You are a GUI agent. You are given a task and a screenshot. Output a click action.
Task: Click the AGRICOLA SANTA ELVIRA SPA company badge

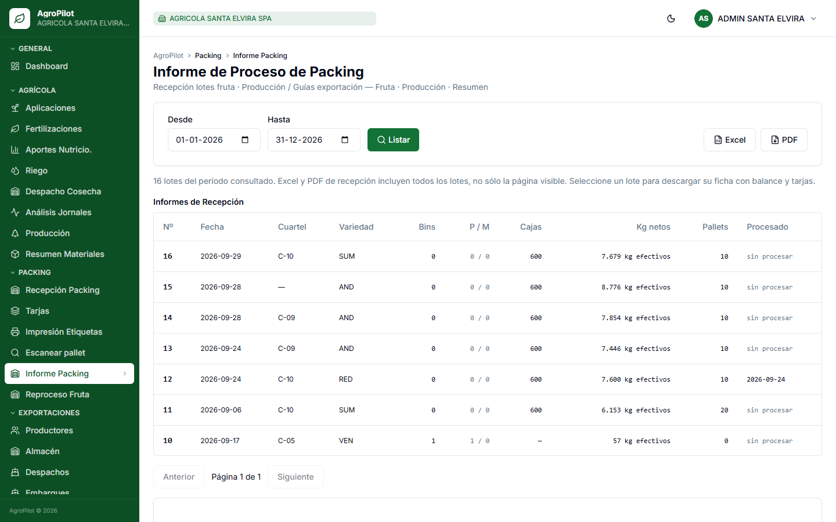point(265,19)
